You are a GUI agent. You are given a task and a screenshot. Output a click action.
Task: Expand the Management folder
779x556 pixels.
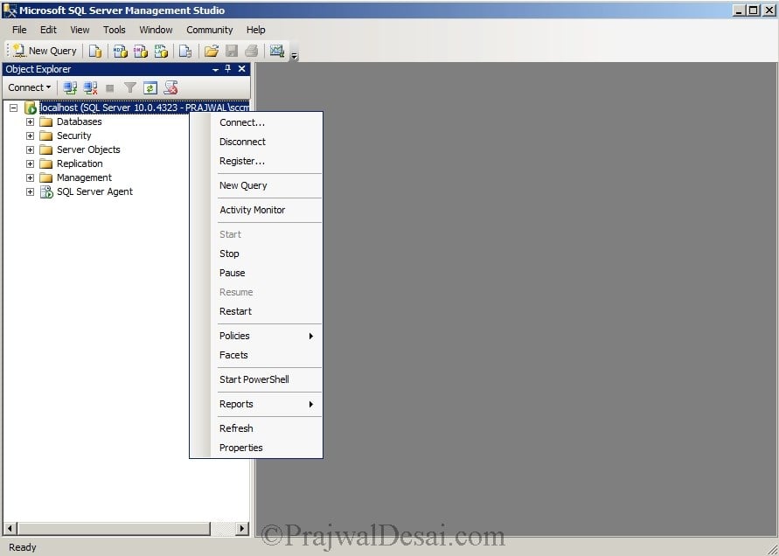[31, 177]
